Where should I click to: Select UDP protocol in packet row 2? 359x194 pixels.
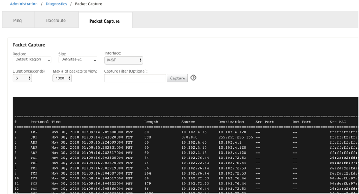[34, 137]
